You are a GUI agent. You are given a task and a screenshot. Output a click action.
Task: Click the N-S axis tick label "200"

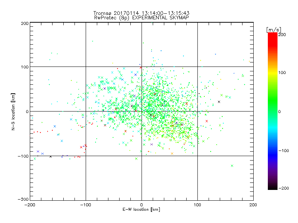coord(25,23)
